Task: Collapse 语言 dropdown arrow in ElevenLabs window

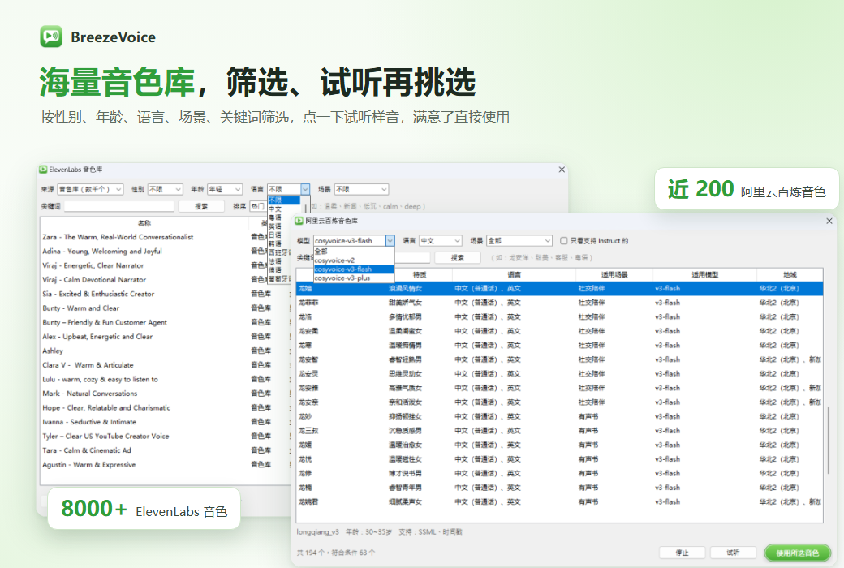Action: (305, 190)
